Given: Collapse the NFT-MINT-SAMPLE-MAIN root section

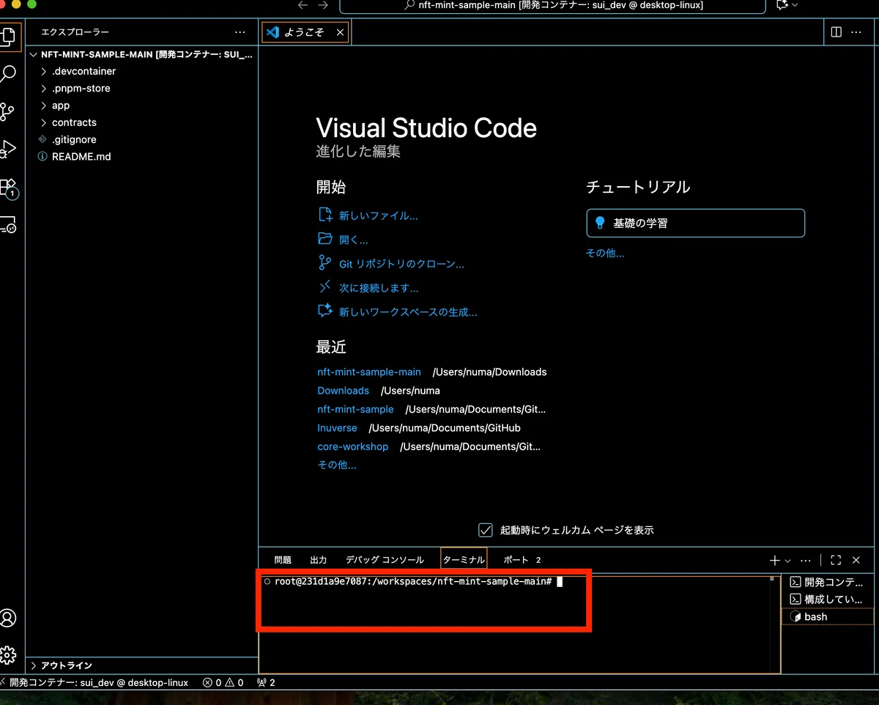Looking at the screenshot, I should [141, 54].
